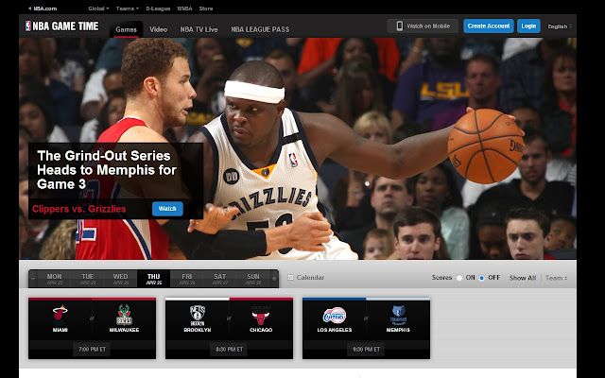Click the MIAMI team name
Image resolution: width=605 pixels, height=378 pixels.
(60, 330)
